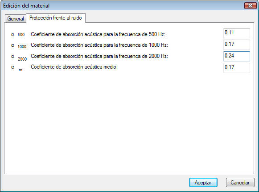Click the absorción acústica medio label
The height and width of the screenshot is (192, 259).
[x=74, y=67]
